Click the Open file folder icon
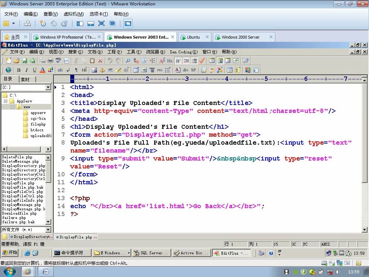Screen dimensions: 369x277 17,61
